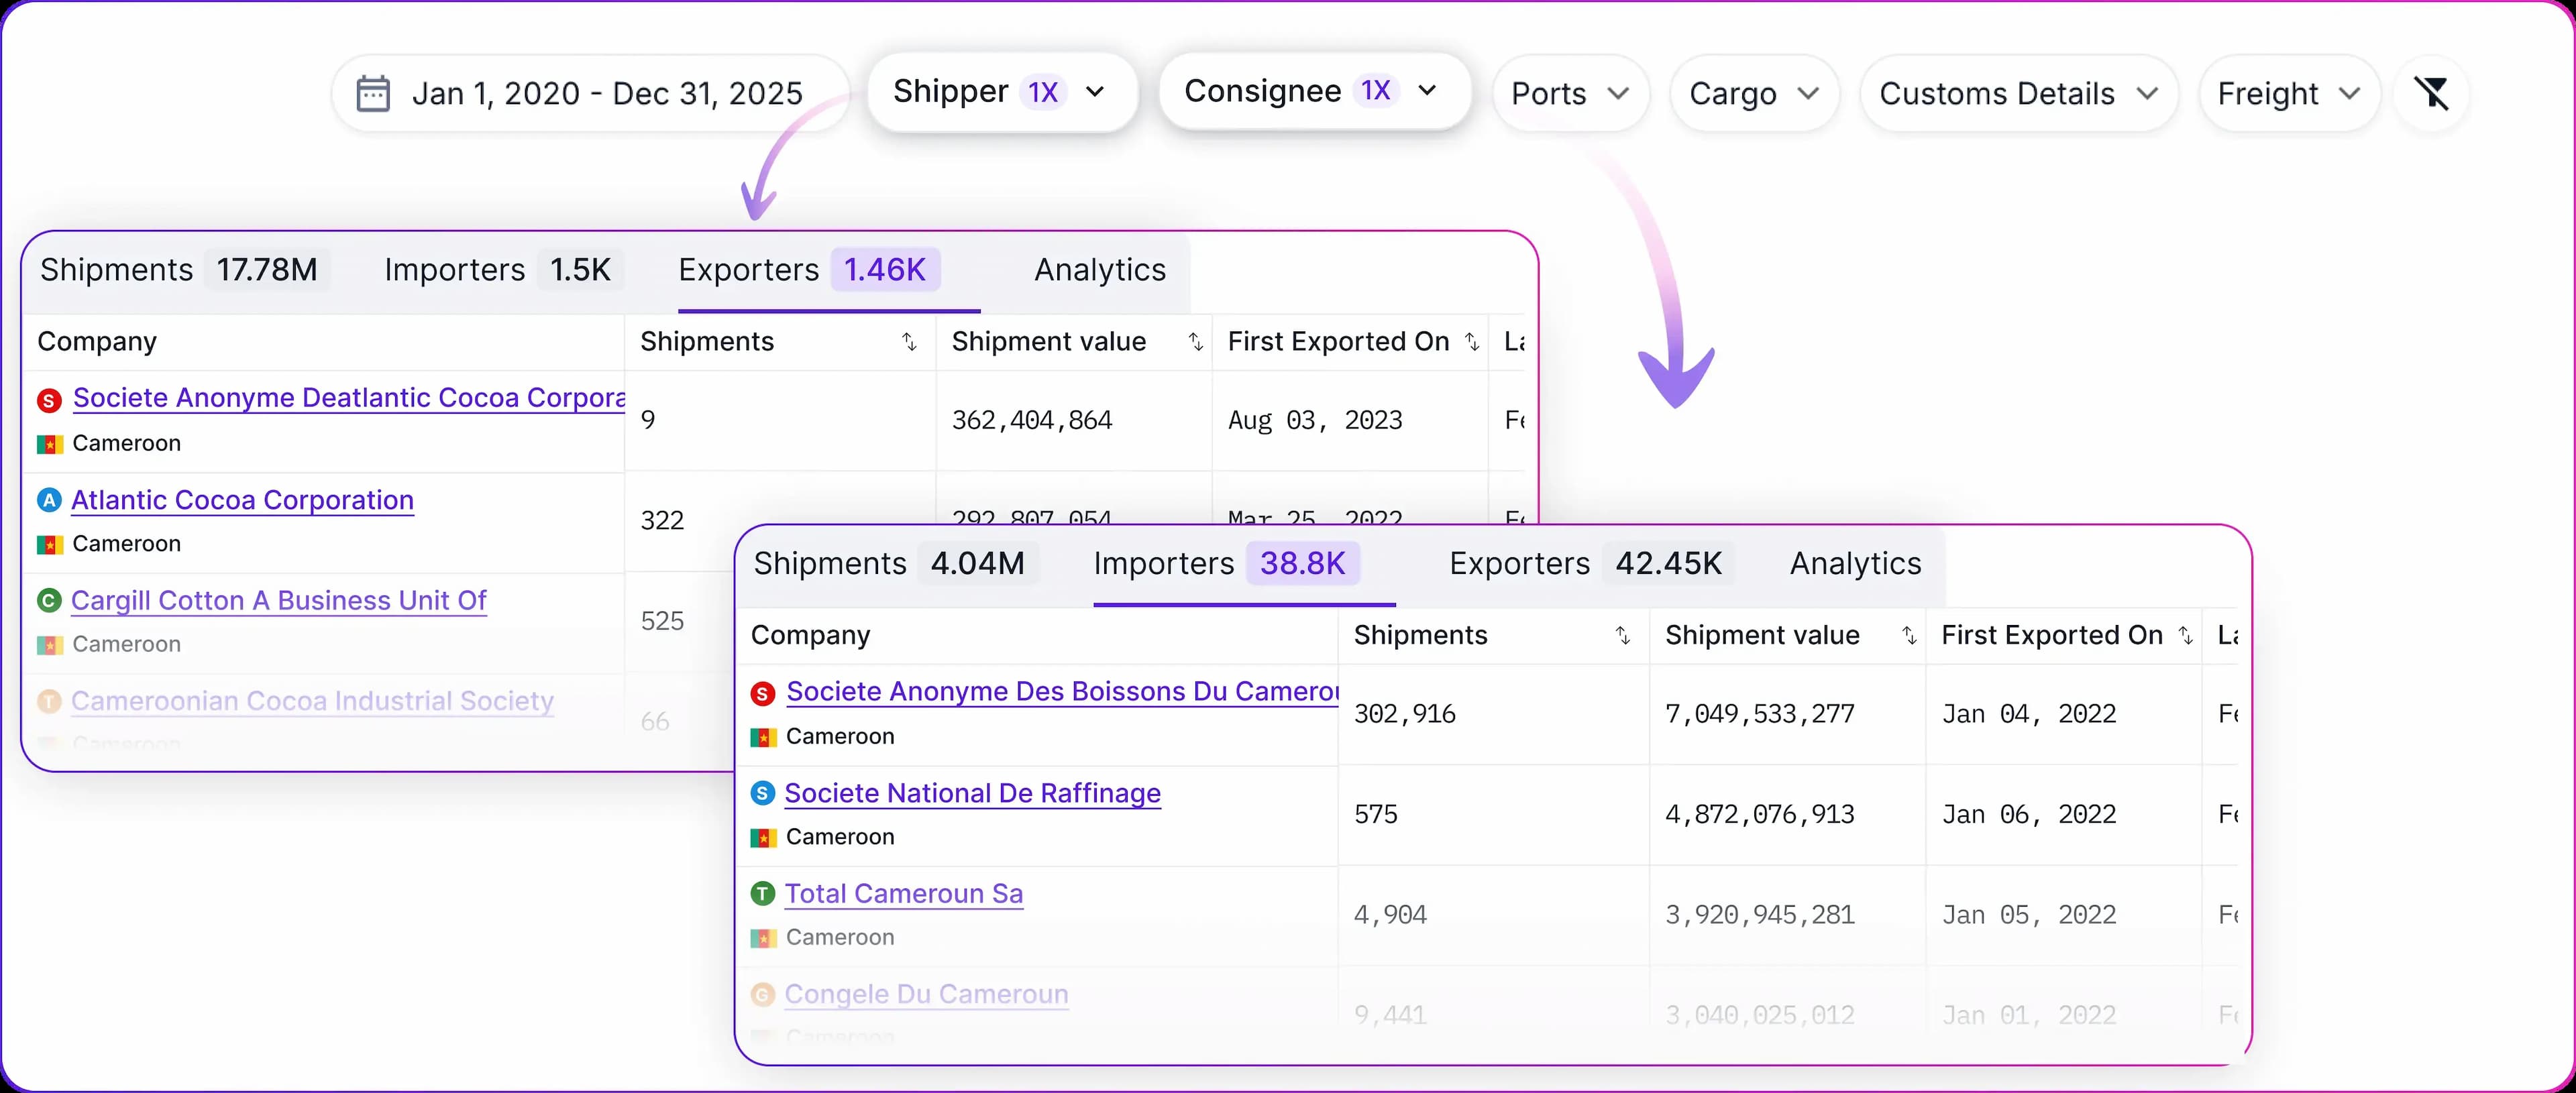Sort importers table by First Exported On
The width and height of the screenshot is (2576, 1093).
[x=2185, y=636]
